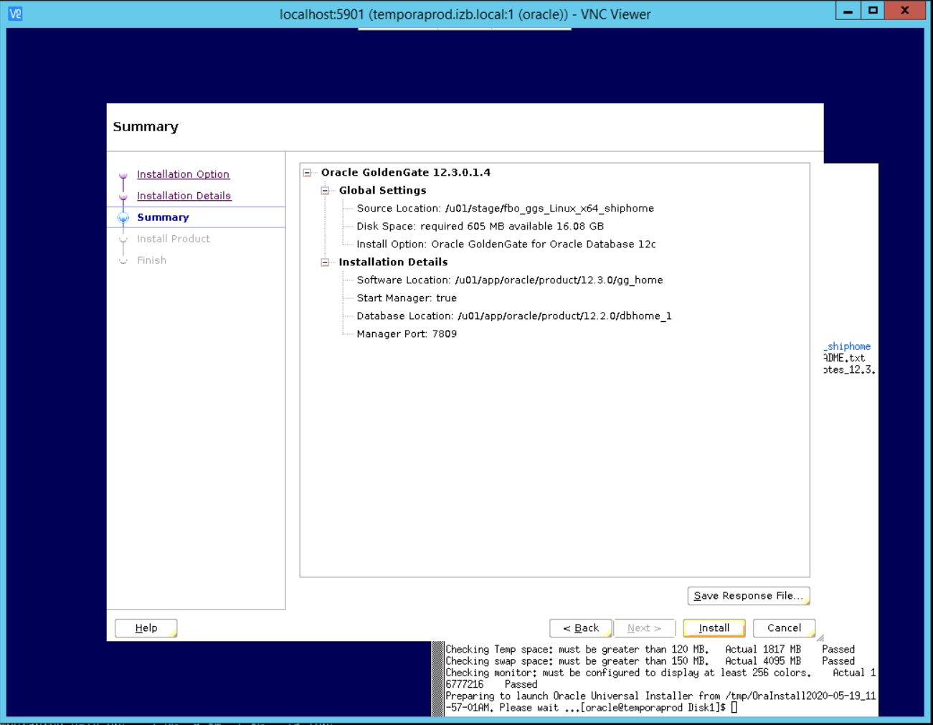Open the Installation Option step link
The image size is (933, 725).
(x=183, y=174)
